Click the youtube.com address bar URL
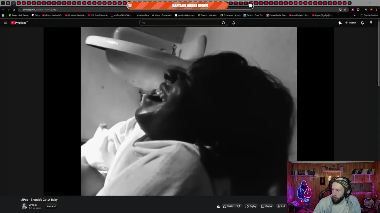Viewport: 380px width, 213px height. click(x=40, y=10)
